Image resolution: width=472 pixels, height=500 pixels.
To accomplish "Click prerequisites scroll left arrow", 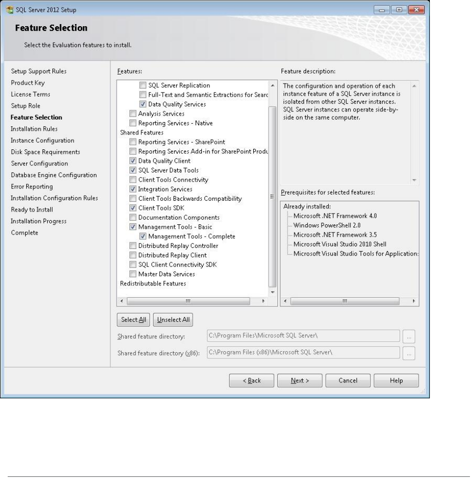I will [x=285, y=301].
